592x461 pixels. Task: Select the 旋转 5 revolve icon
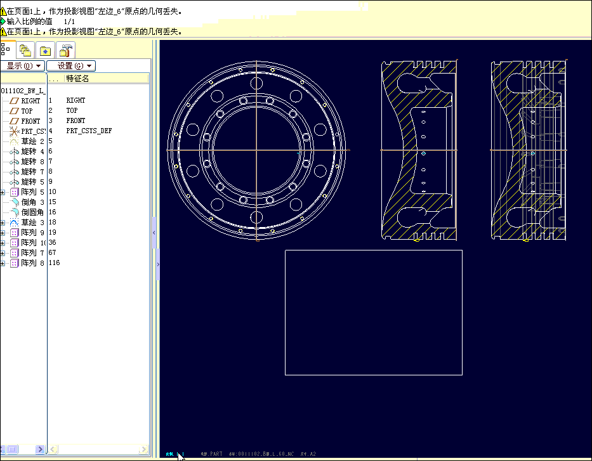(x=14, y=182)
